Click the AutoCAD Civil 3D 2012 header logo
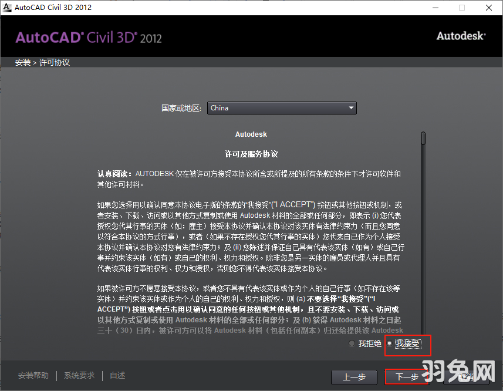Image resolution: width=503 pixels, height=391 pixels. pos(89,38)
